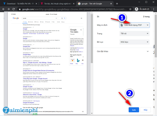Bookmark this page with the star icon
The width and height of the screenshot is (157, 116).
pyautogui.click(x=130, y=9)
